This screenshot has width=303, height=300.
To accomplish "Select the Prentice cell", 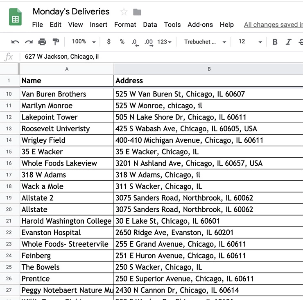I will (x=67, y=279).
